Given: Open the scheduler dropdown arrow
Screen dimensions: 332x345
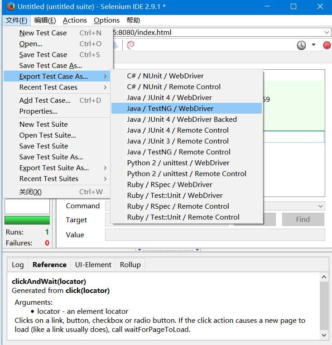Looking at the screenshot, I should click(x=313, y=45).
